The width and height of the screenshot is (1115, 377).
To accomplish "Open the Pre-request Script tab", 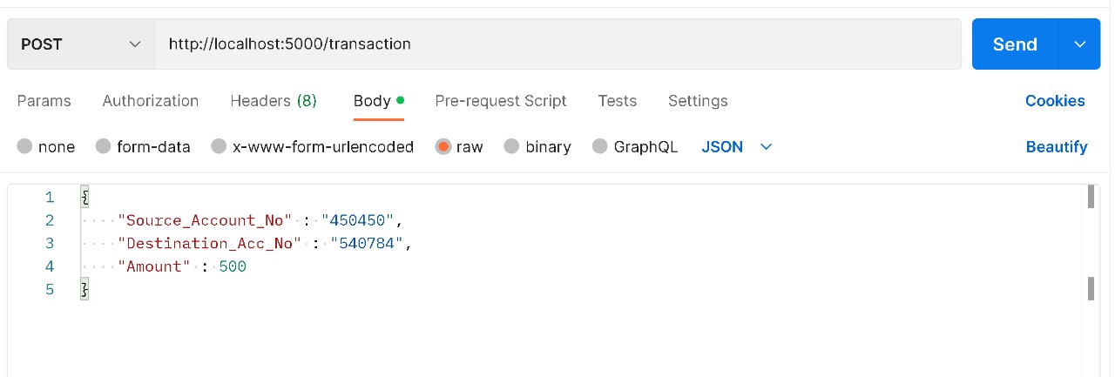I will pos(501,101).
